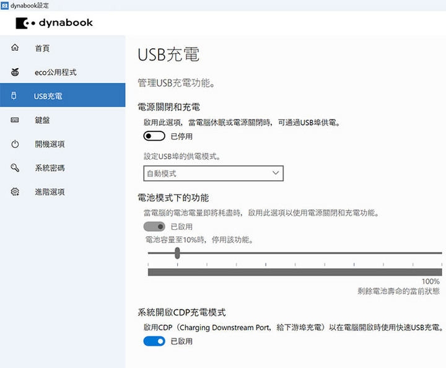Click the dynabook設定 title bar app icon
The image size is (446, 368).
5,6
